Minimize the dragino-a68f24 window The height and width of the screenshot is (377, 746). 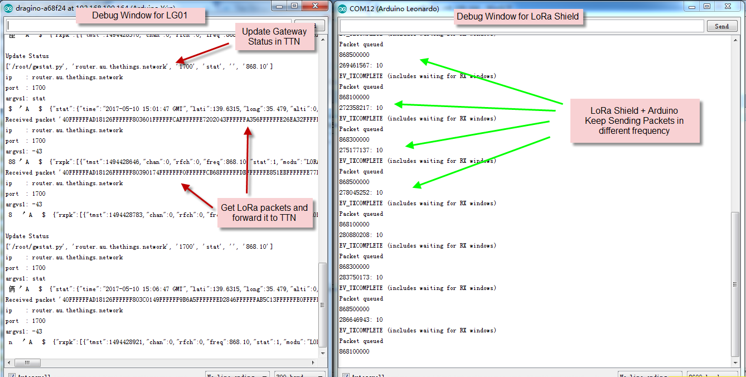[x=278, y=6]
